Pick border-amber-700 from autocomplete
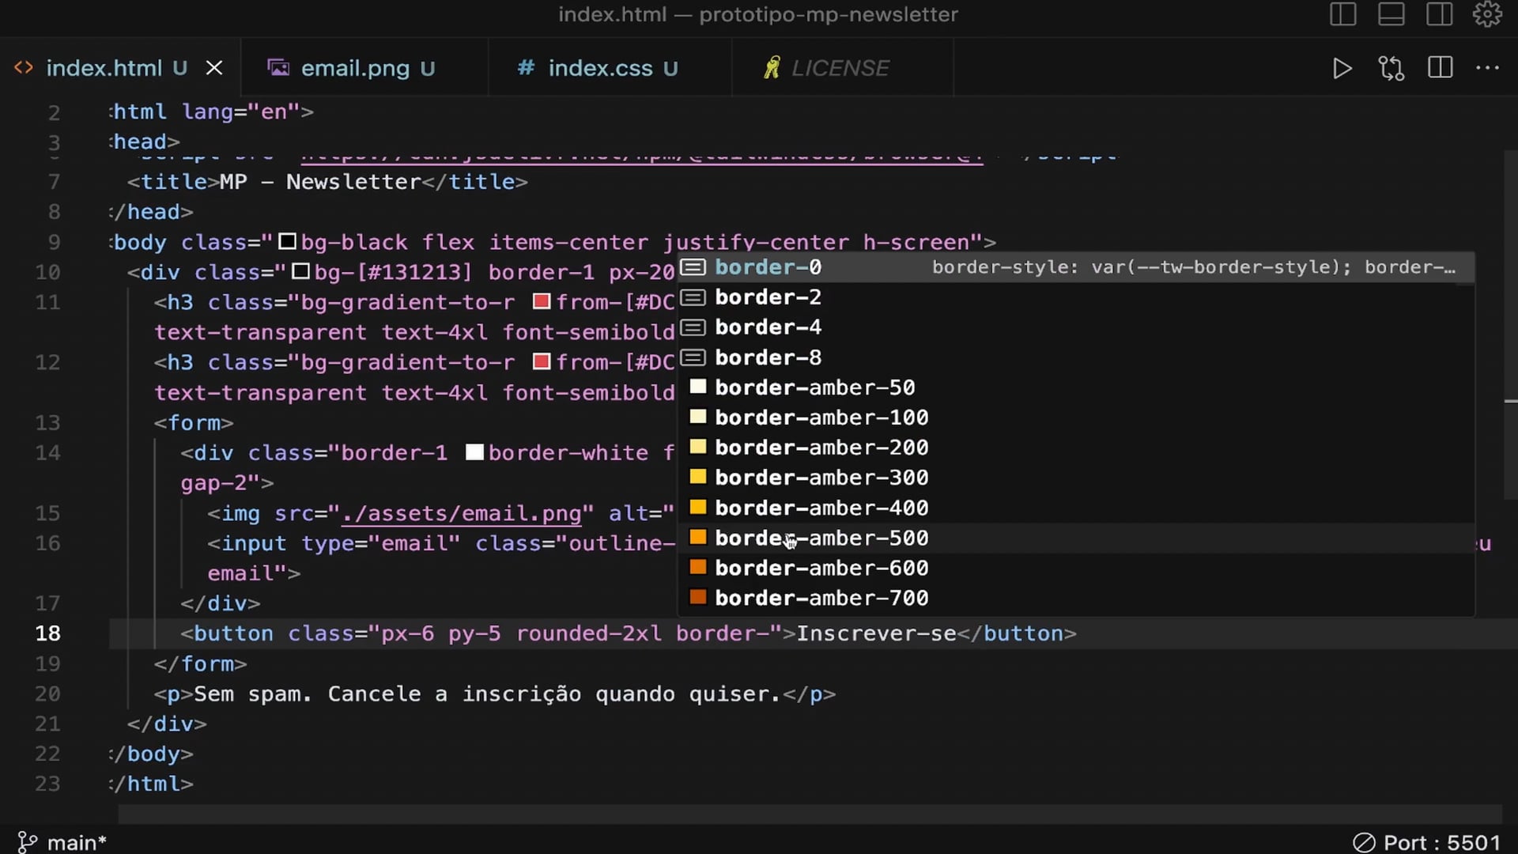This screenshot has width=1518, height=854. coord(1076,598)
